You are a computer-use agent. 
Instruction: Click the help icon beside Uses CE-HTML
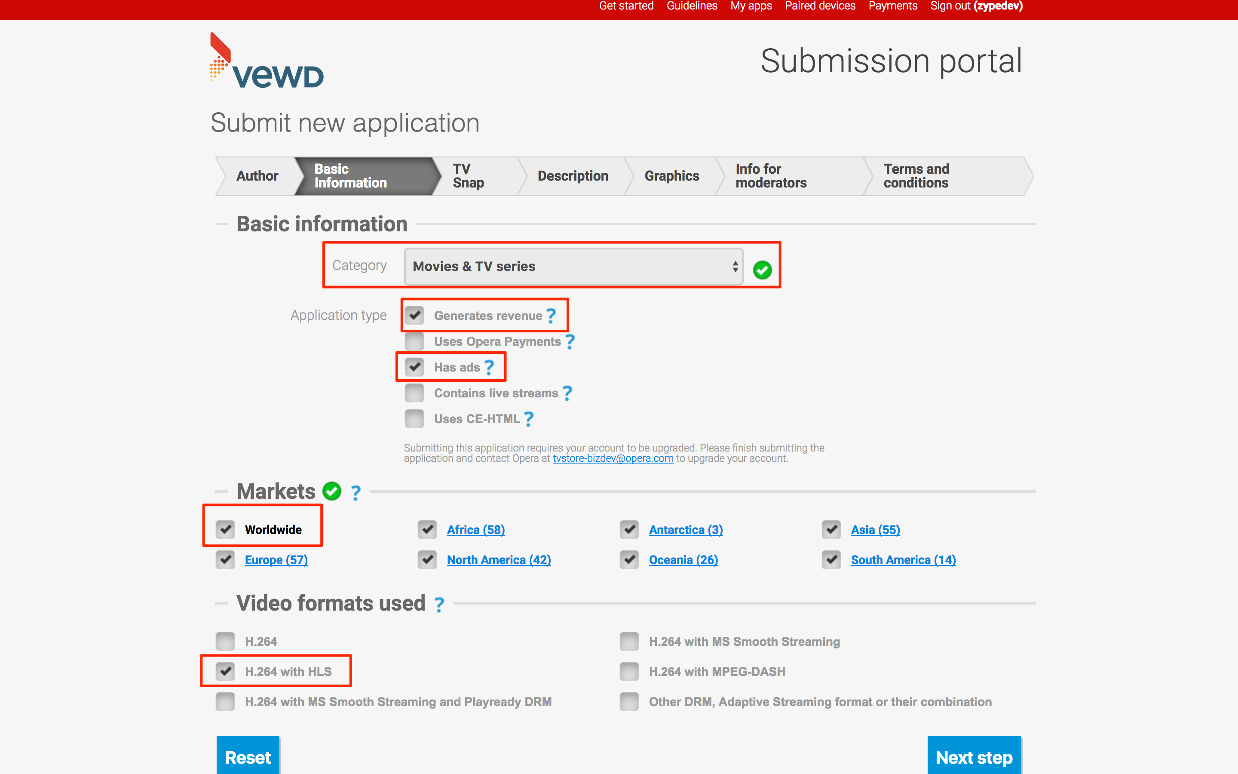[x=528, y=419]
